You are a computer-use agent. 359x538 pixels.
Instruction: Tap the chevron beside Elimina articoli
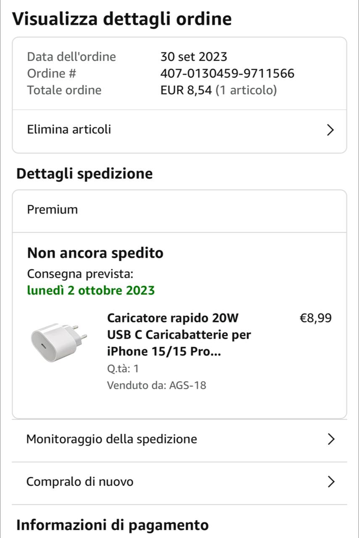[330, 130]
